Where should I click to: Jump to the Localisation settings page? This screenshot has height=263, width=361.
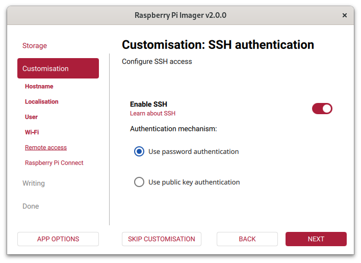point(42,102)
